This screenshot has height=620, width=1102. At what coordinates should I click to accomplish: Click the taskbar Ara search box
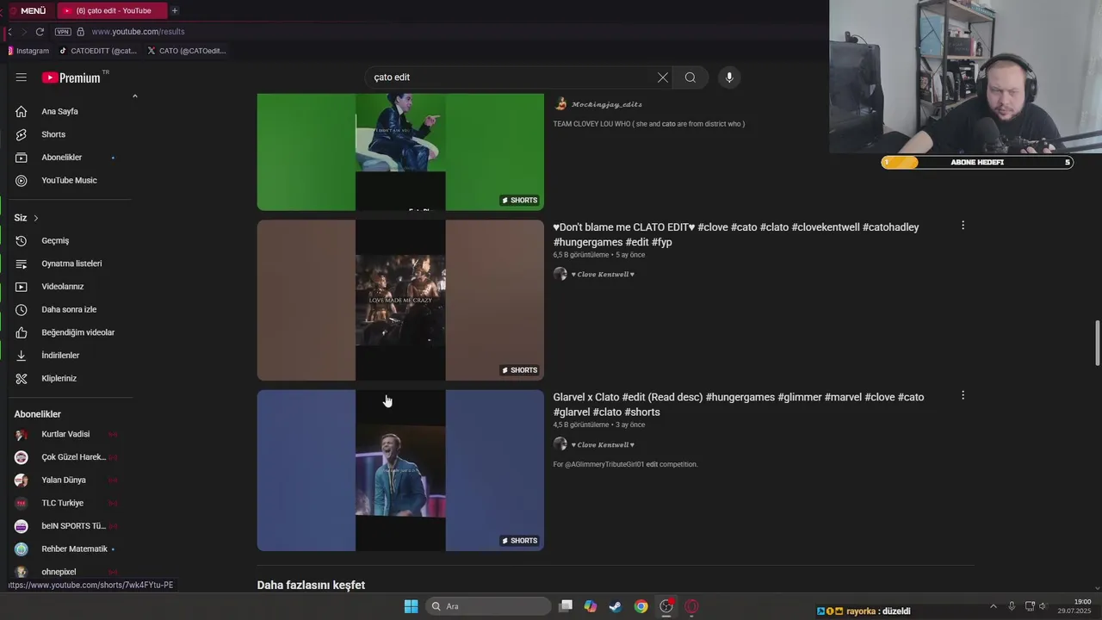coord(488,606)
